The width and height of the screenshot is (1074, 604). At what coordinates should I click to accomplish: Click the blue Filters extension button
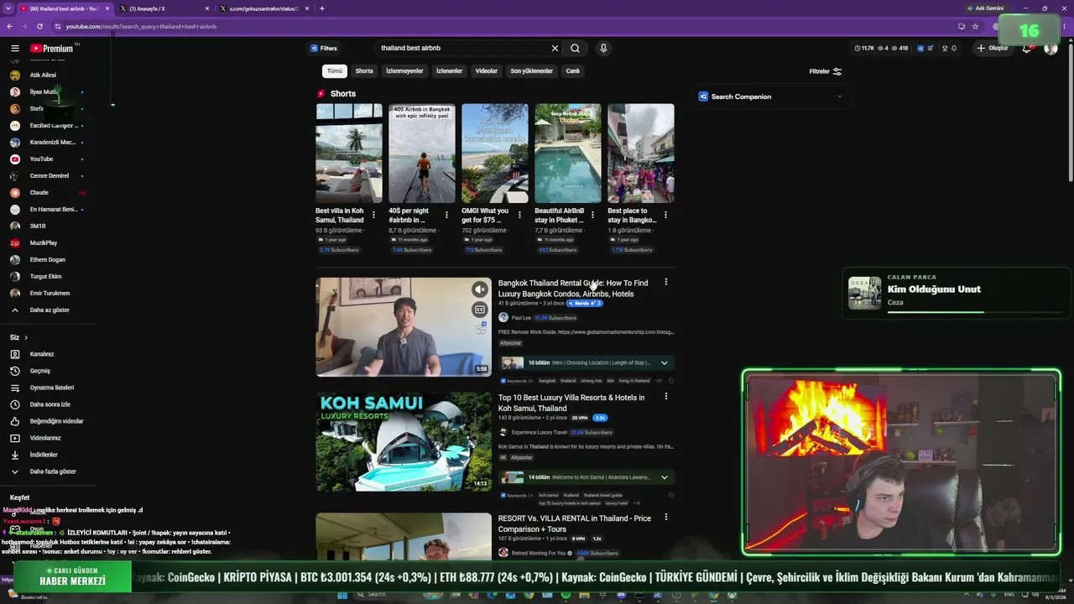(324, 48)
